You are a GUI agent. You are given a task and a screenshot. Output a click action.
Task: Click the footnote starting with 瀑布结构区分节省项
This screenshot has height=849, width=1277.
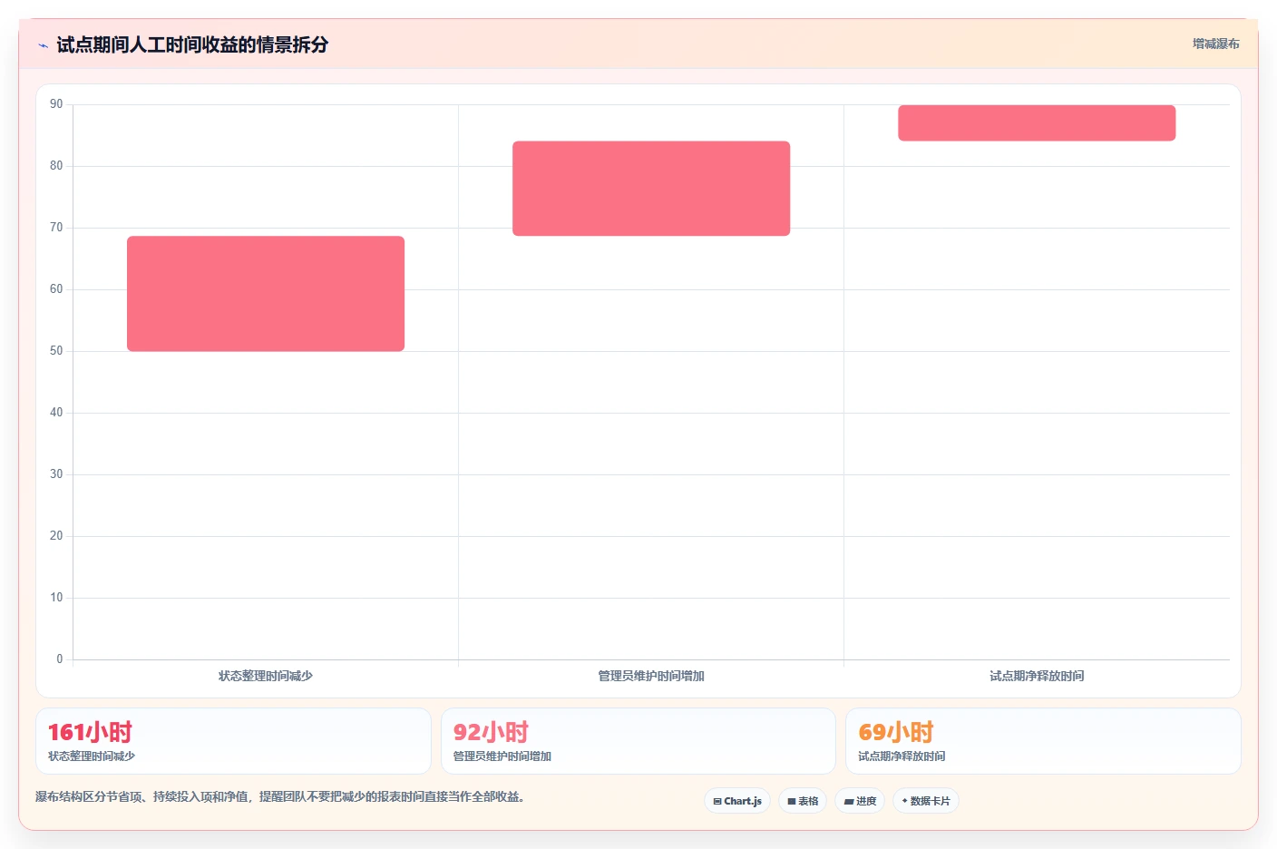click(x=280, y=796)
